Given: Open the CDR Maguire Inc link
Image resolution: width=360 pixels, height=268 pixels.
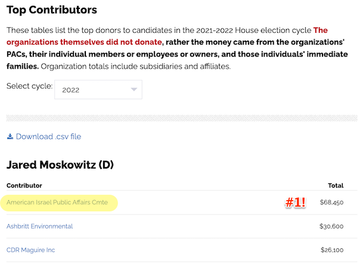Looking at the screenshot, I should 30,250.
